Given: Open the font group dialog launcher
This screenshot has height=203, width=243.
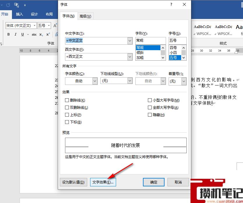Looking at the screenshot, I should (x=1, y=44).
